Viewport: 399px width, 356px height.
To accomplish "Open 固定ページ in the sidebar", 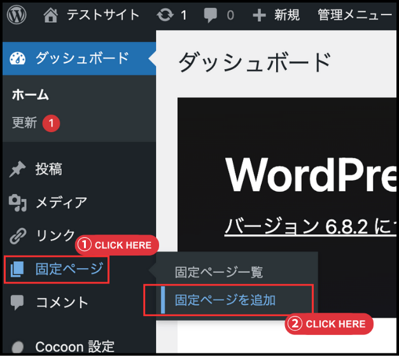I will pos(69,270).
